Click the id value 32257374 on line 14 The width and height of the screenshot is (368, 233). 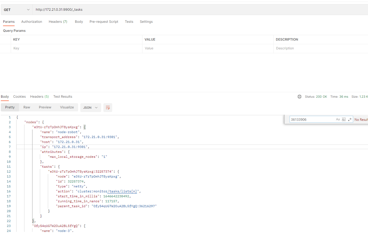click(x=76, y=181)
